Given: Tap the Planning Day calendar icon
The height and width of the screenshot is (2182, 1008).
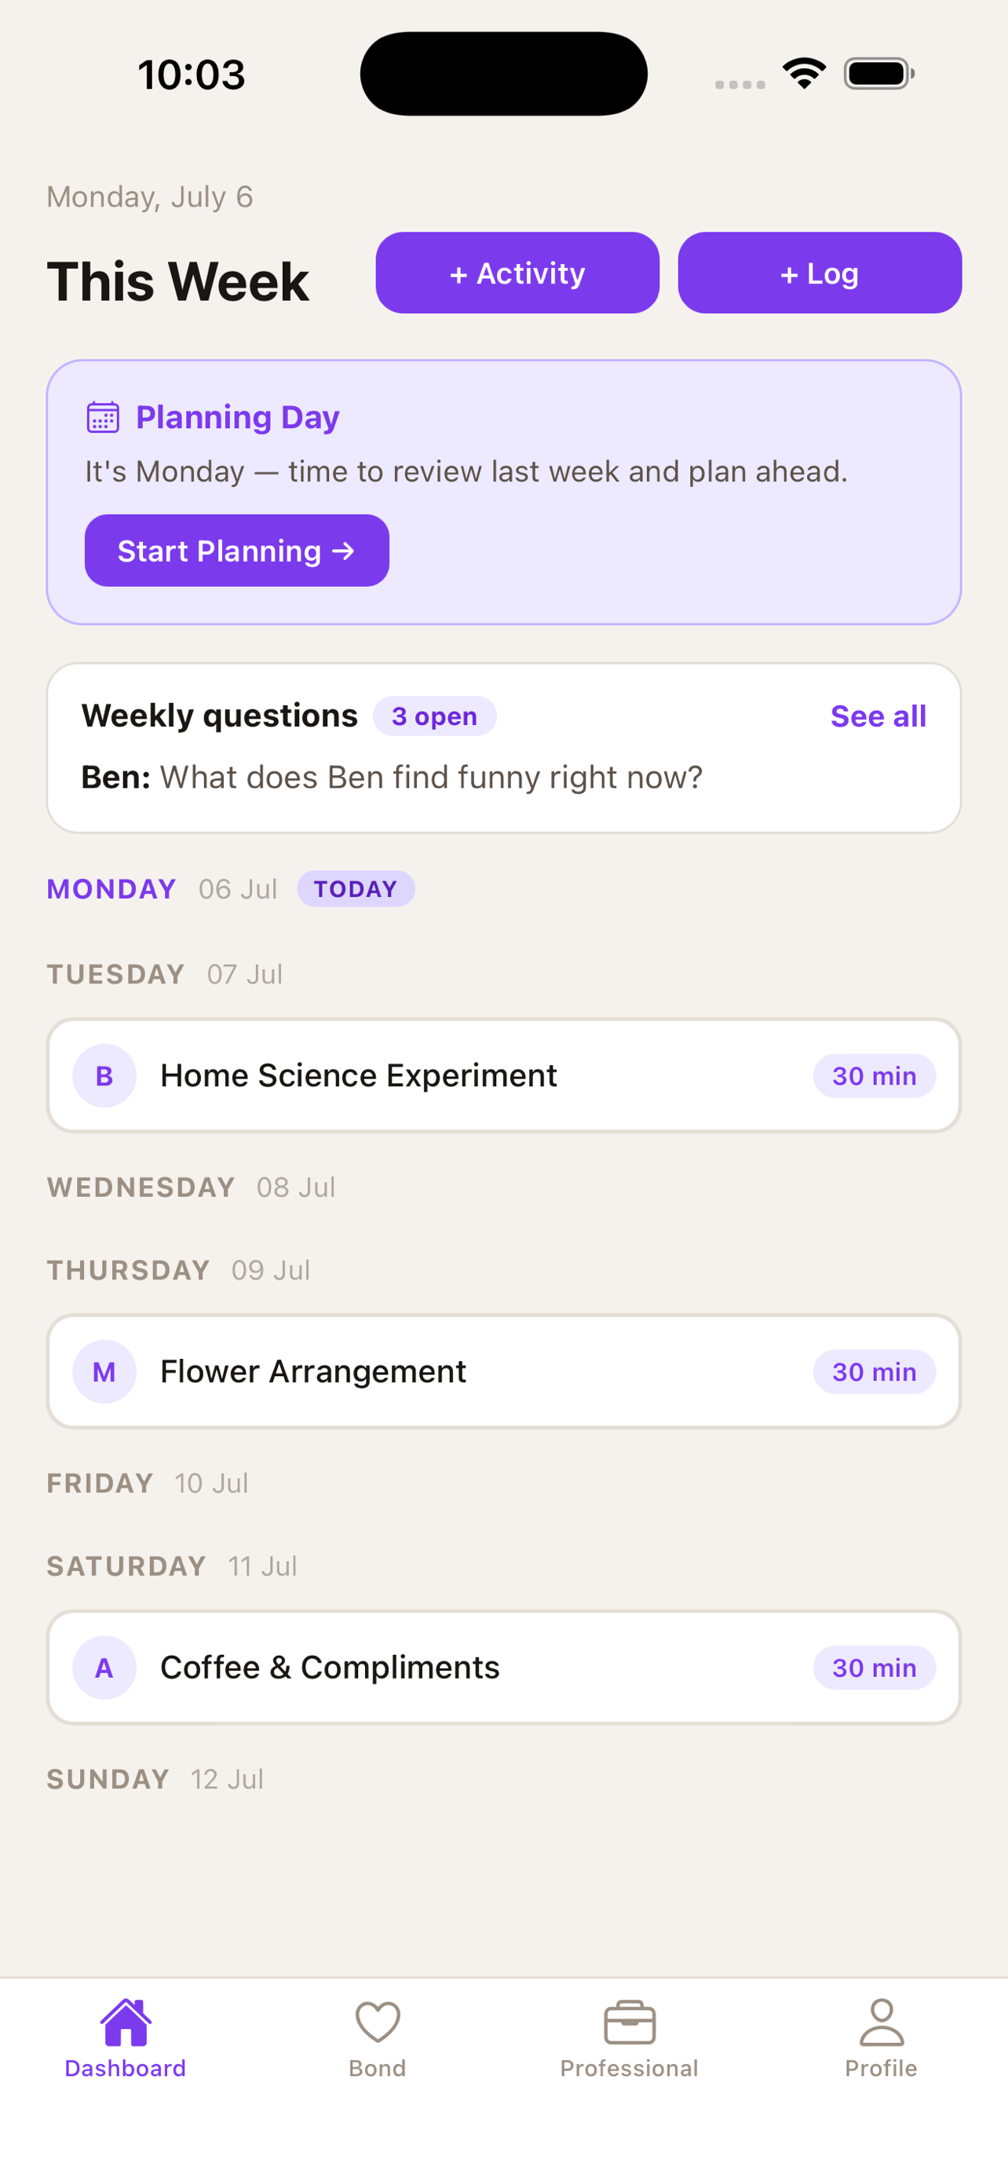Looking at the screenshot, I should tap(104, 417).
